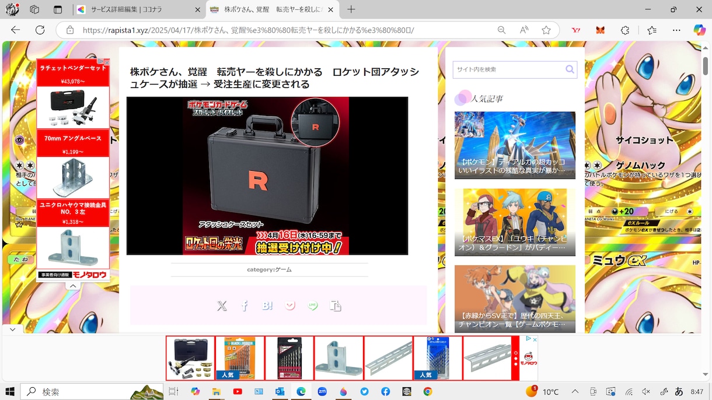Add this page to favorites
This screenshot has height=400, width=712.
pyautogui.click(x=546, y=30)
